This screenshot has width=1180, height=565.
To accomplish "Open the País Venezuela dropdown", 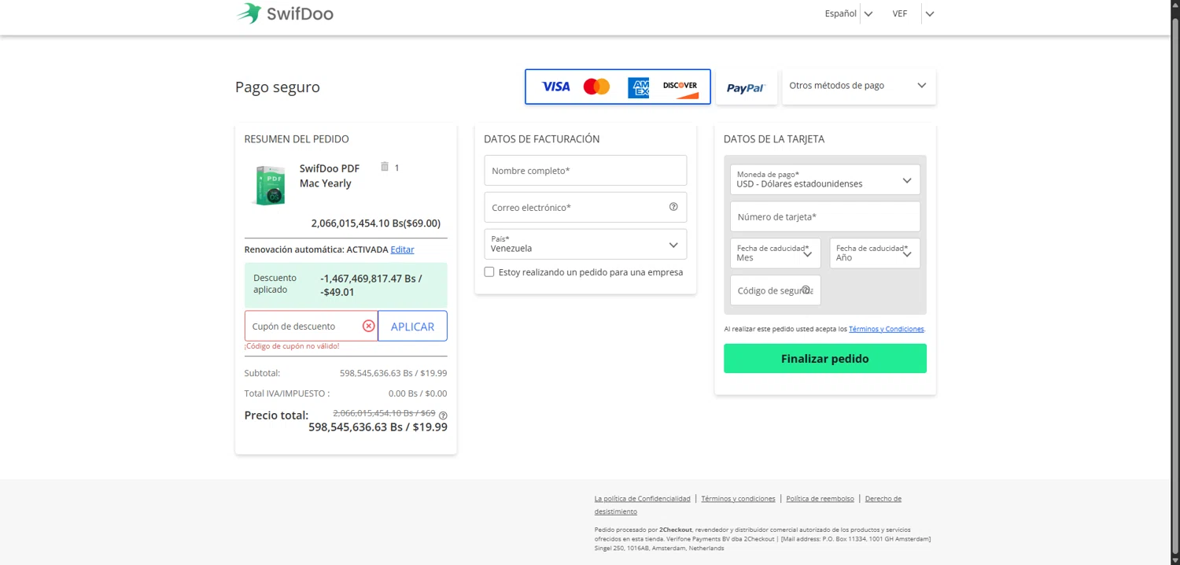I will tap(585, 244).
